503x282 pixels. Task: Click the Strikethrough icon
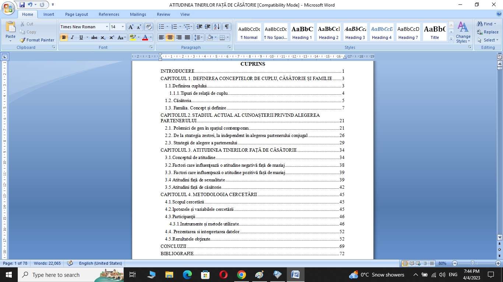tap(94, 37)
